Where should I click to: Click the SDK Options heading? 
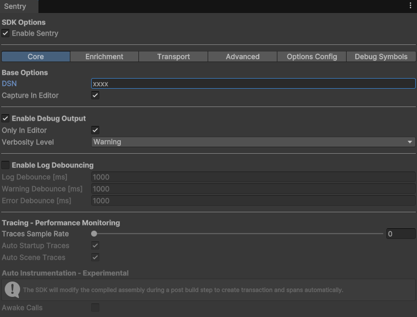pyautogui.click(x=24, y=22)
